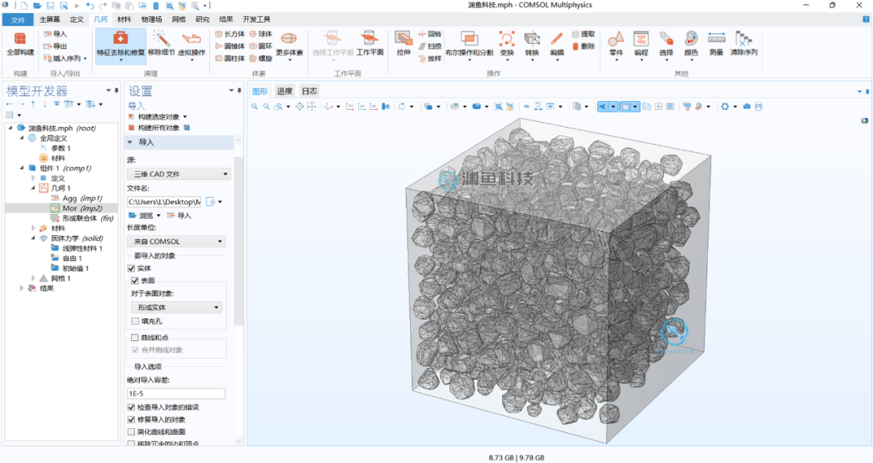Click the 绝对导入容差 1E-5 field
Image resolution: width=873 pixels, height=463 pixels.
click(176, 394)
